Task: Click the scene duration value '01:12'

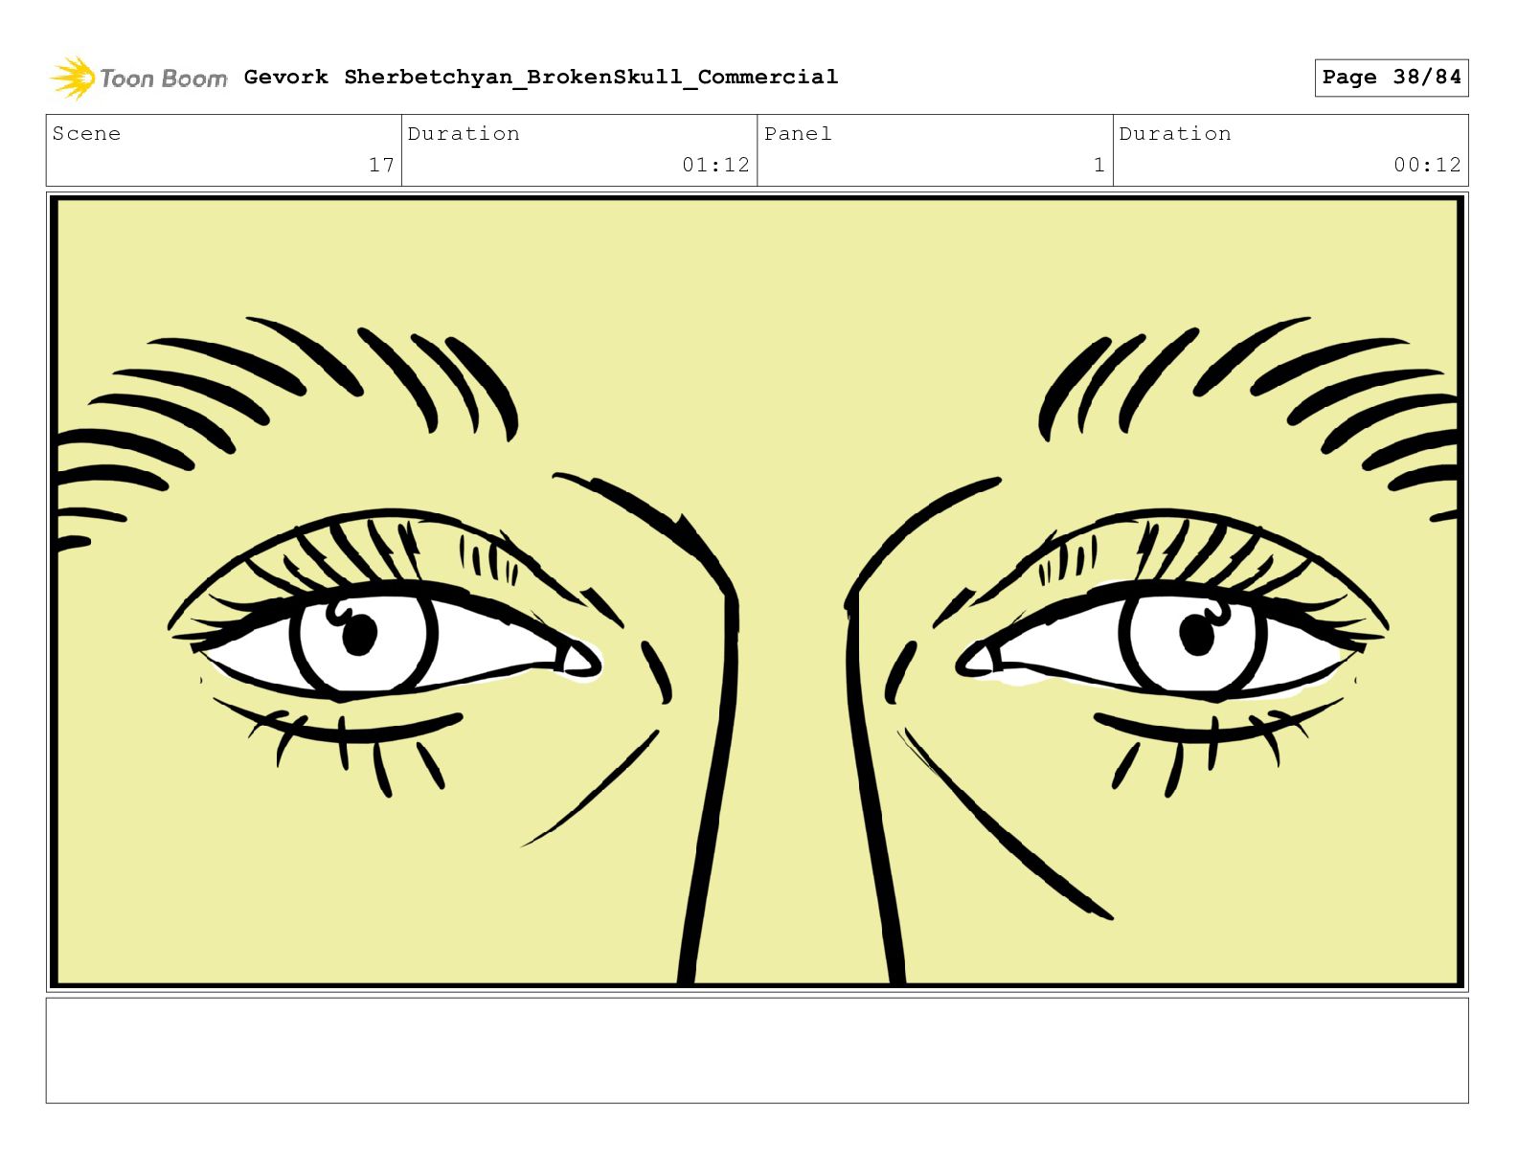Action: (715, 165)
